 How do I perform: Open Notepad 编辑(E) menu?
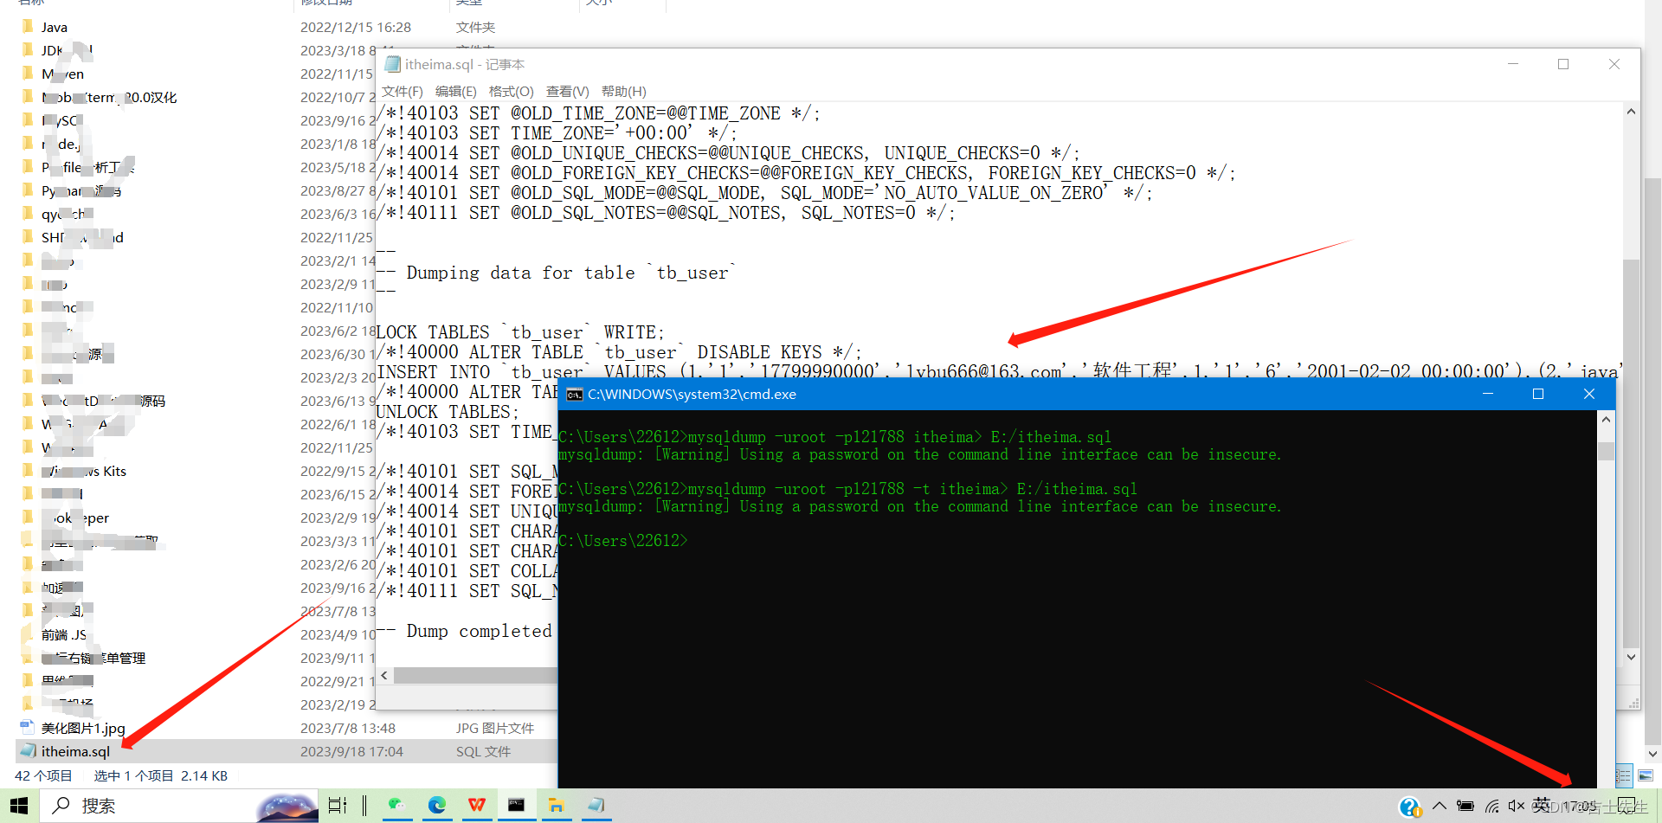coord(455,92)
